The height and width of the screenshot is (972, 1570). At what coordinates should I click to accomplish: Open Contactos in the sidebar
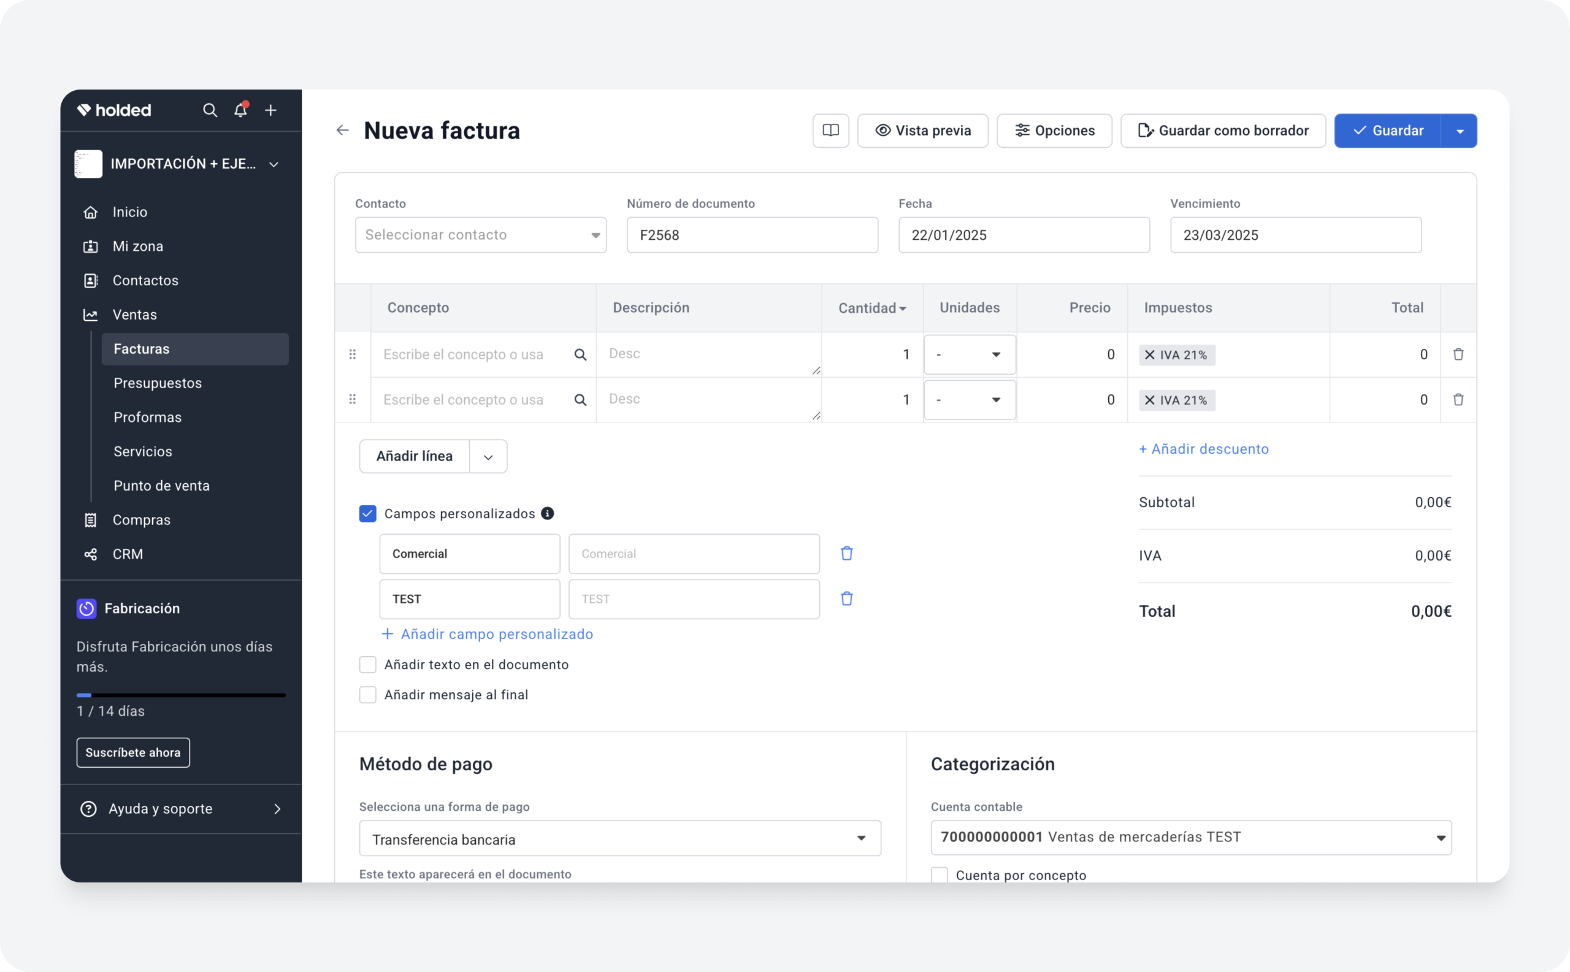(145, 280)
